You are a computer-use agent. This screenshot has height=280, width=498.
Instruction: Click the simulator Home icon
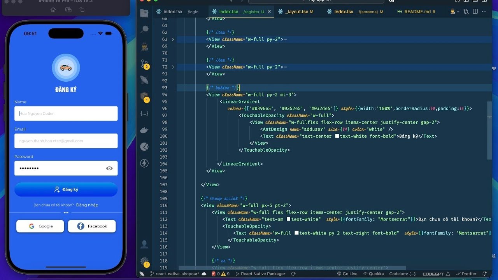pos(53,10)
